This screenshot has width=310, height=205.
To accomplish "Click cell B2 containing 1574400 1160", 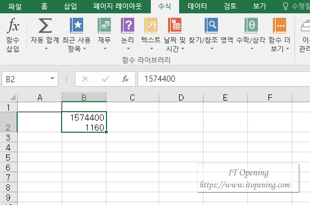I will coord(84,122).
